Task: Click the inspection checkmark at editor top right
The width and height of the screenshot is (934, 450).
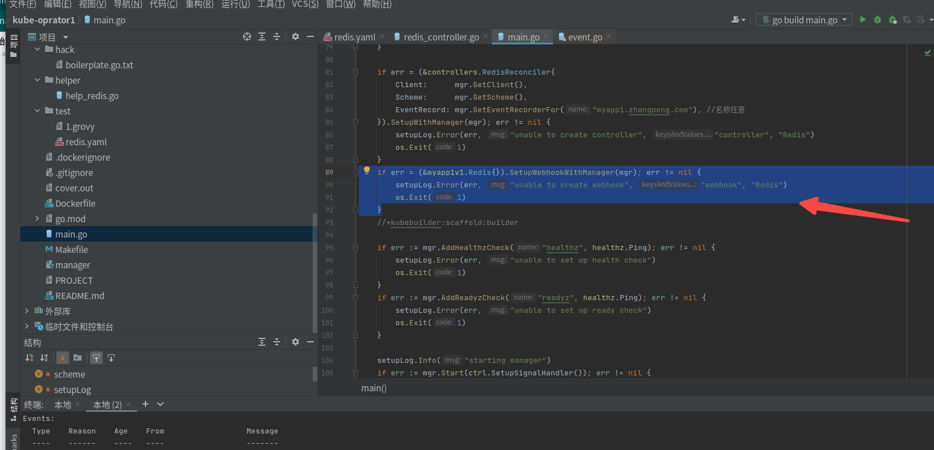Action: tap(927, 53)
